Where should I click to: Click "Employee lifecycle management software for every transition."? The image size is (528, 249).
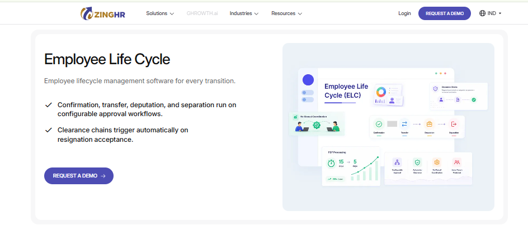140,81
